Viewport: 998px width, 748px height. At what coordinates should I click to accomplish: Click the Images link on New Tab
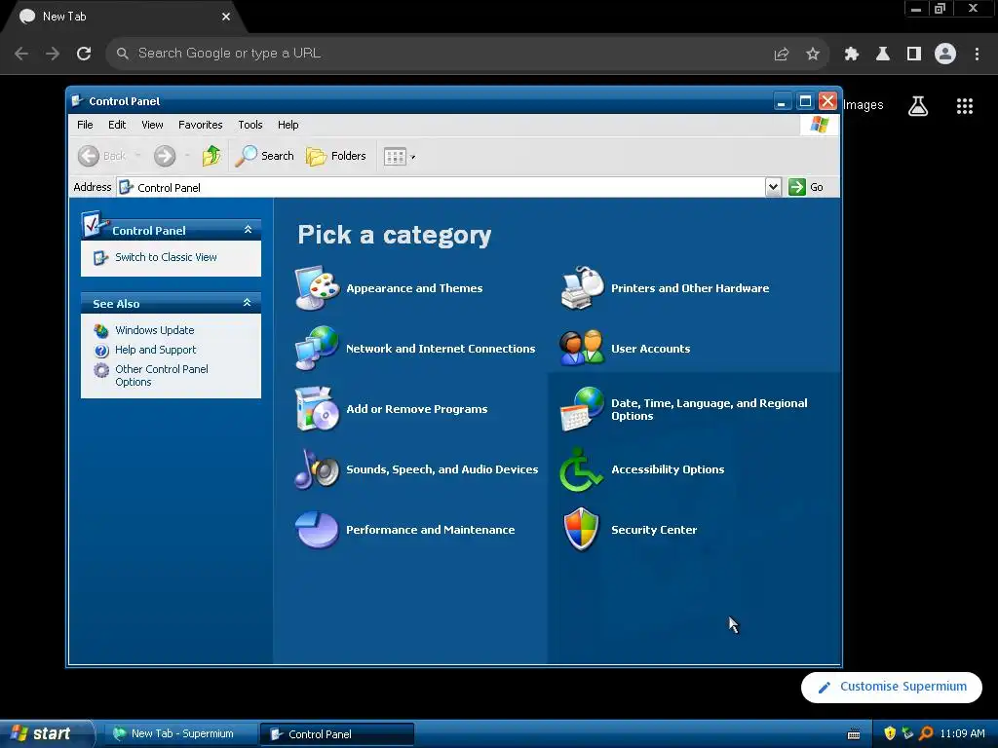864,105
